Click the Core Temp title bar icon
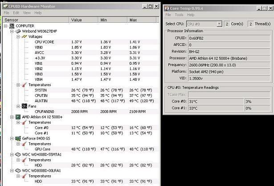This screenshot has width=274, height=186. click(x=167, y=8)
